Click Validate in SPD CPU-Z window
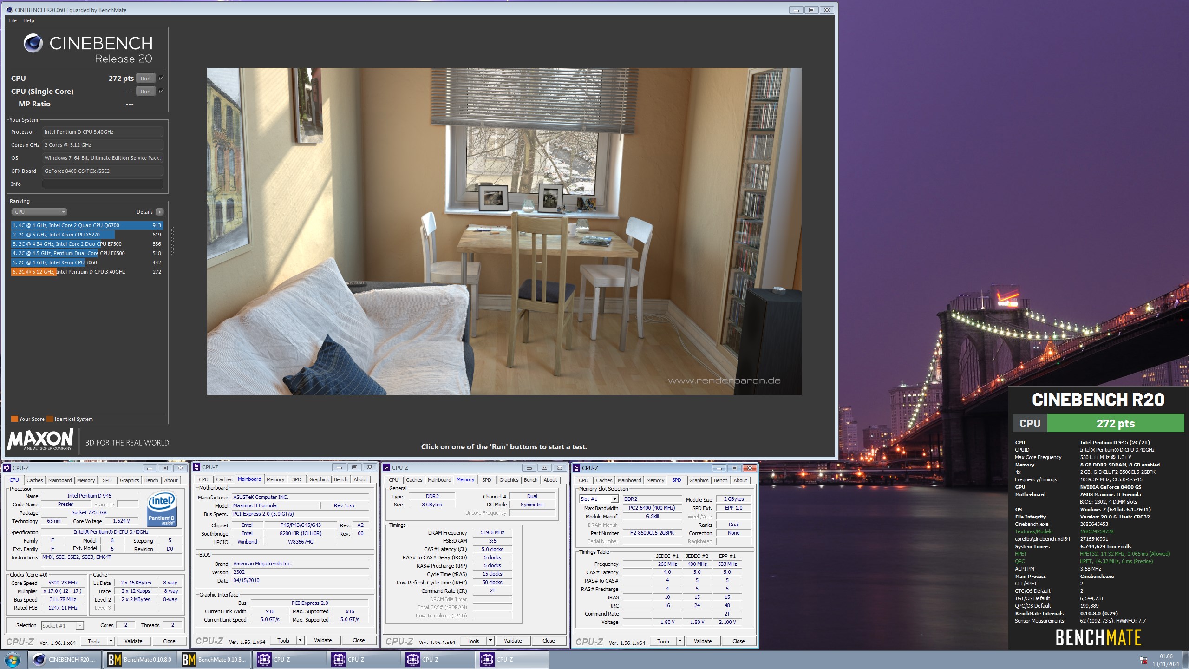 703,641
